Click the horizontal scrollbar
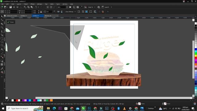 [x=113, y=98]
